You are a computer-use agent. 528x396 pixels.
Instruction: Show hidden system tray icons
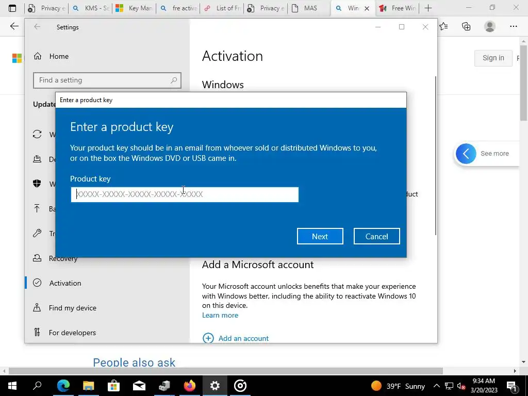[436, 386]
